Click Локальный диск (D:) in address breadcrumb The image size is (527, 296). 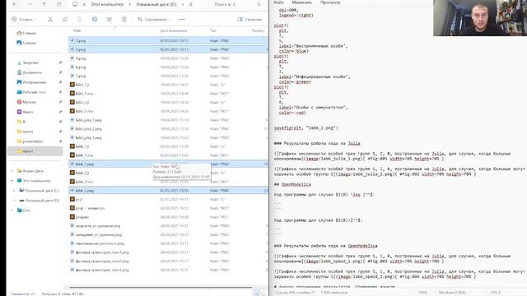pos(156,4)
